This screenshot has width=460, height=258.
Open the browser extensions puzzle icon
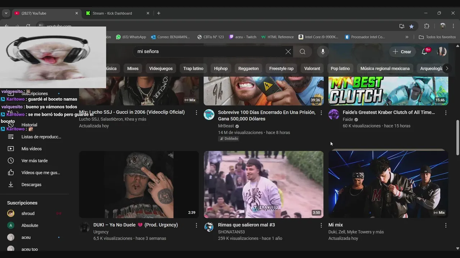[x=427, y=26]
